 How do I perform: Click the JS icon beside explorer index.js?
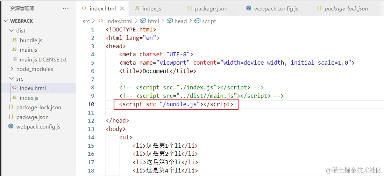[x=14, y=97]
